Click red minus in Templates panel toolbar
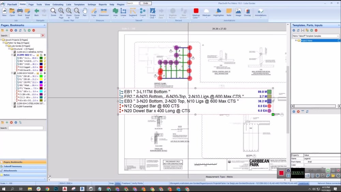341x192 pixels. point(316,30)
